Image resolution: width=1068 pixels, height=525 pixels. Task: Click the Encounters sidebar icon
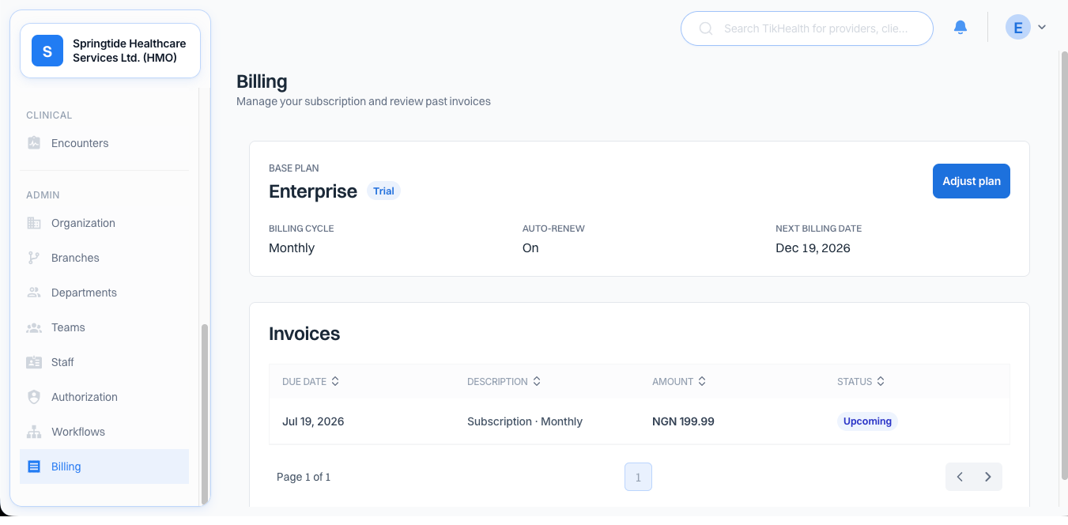point(34,143)
